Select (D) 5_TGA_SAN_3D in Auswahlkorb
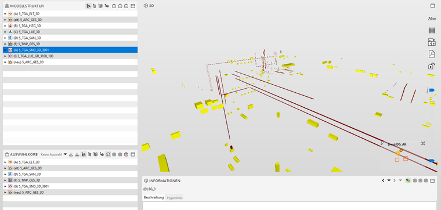Image resolution: width=441 pixels, height=210 pixels. [x=70, y=174]
